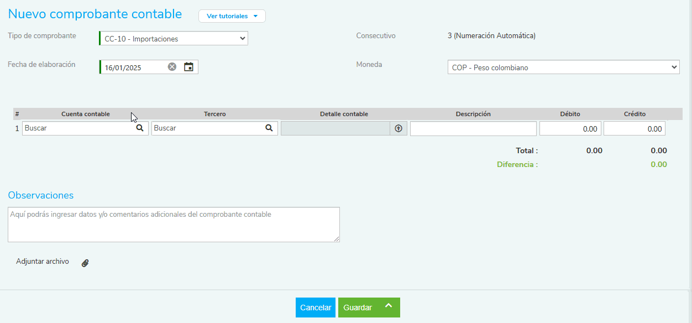Click inside the Observaciones text area
Image resolution: width=692 pixels, height=323 pixels.
coord(174,225)
